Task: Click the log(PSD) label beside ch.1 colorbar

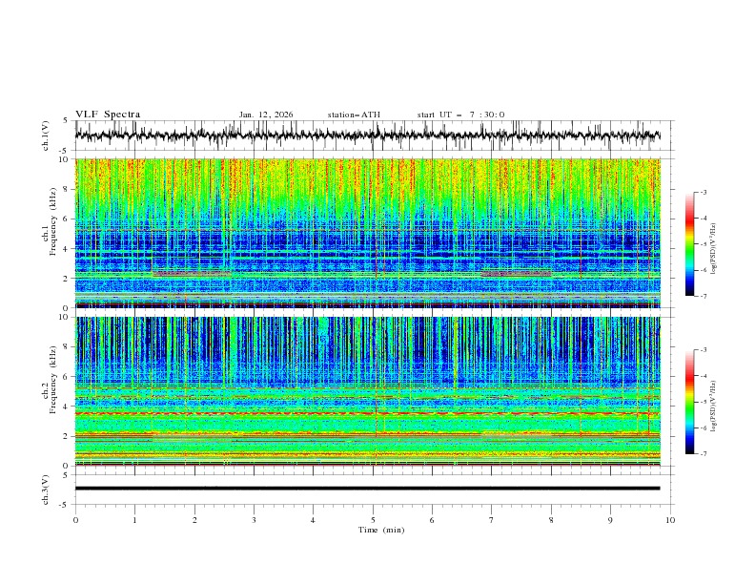Action: pos(713,249)
